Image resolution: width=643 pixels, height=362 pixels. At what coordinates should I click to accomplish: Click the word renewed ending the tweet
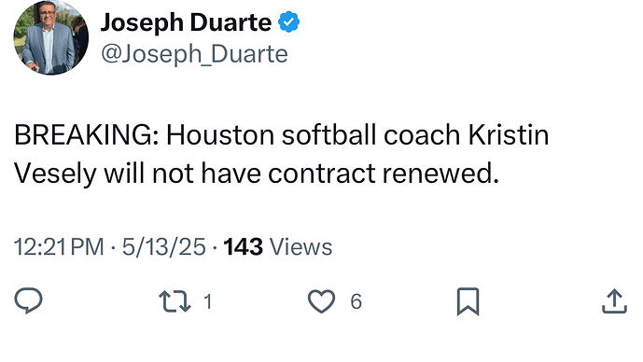click(x=440, y=174)
